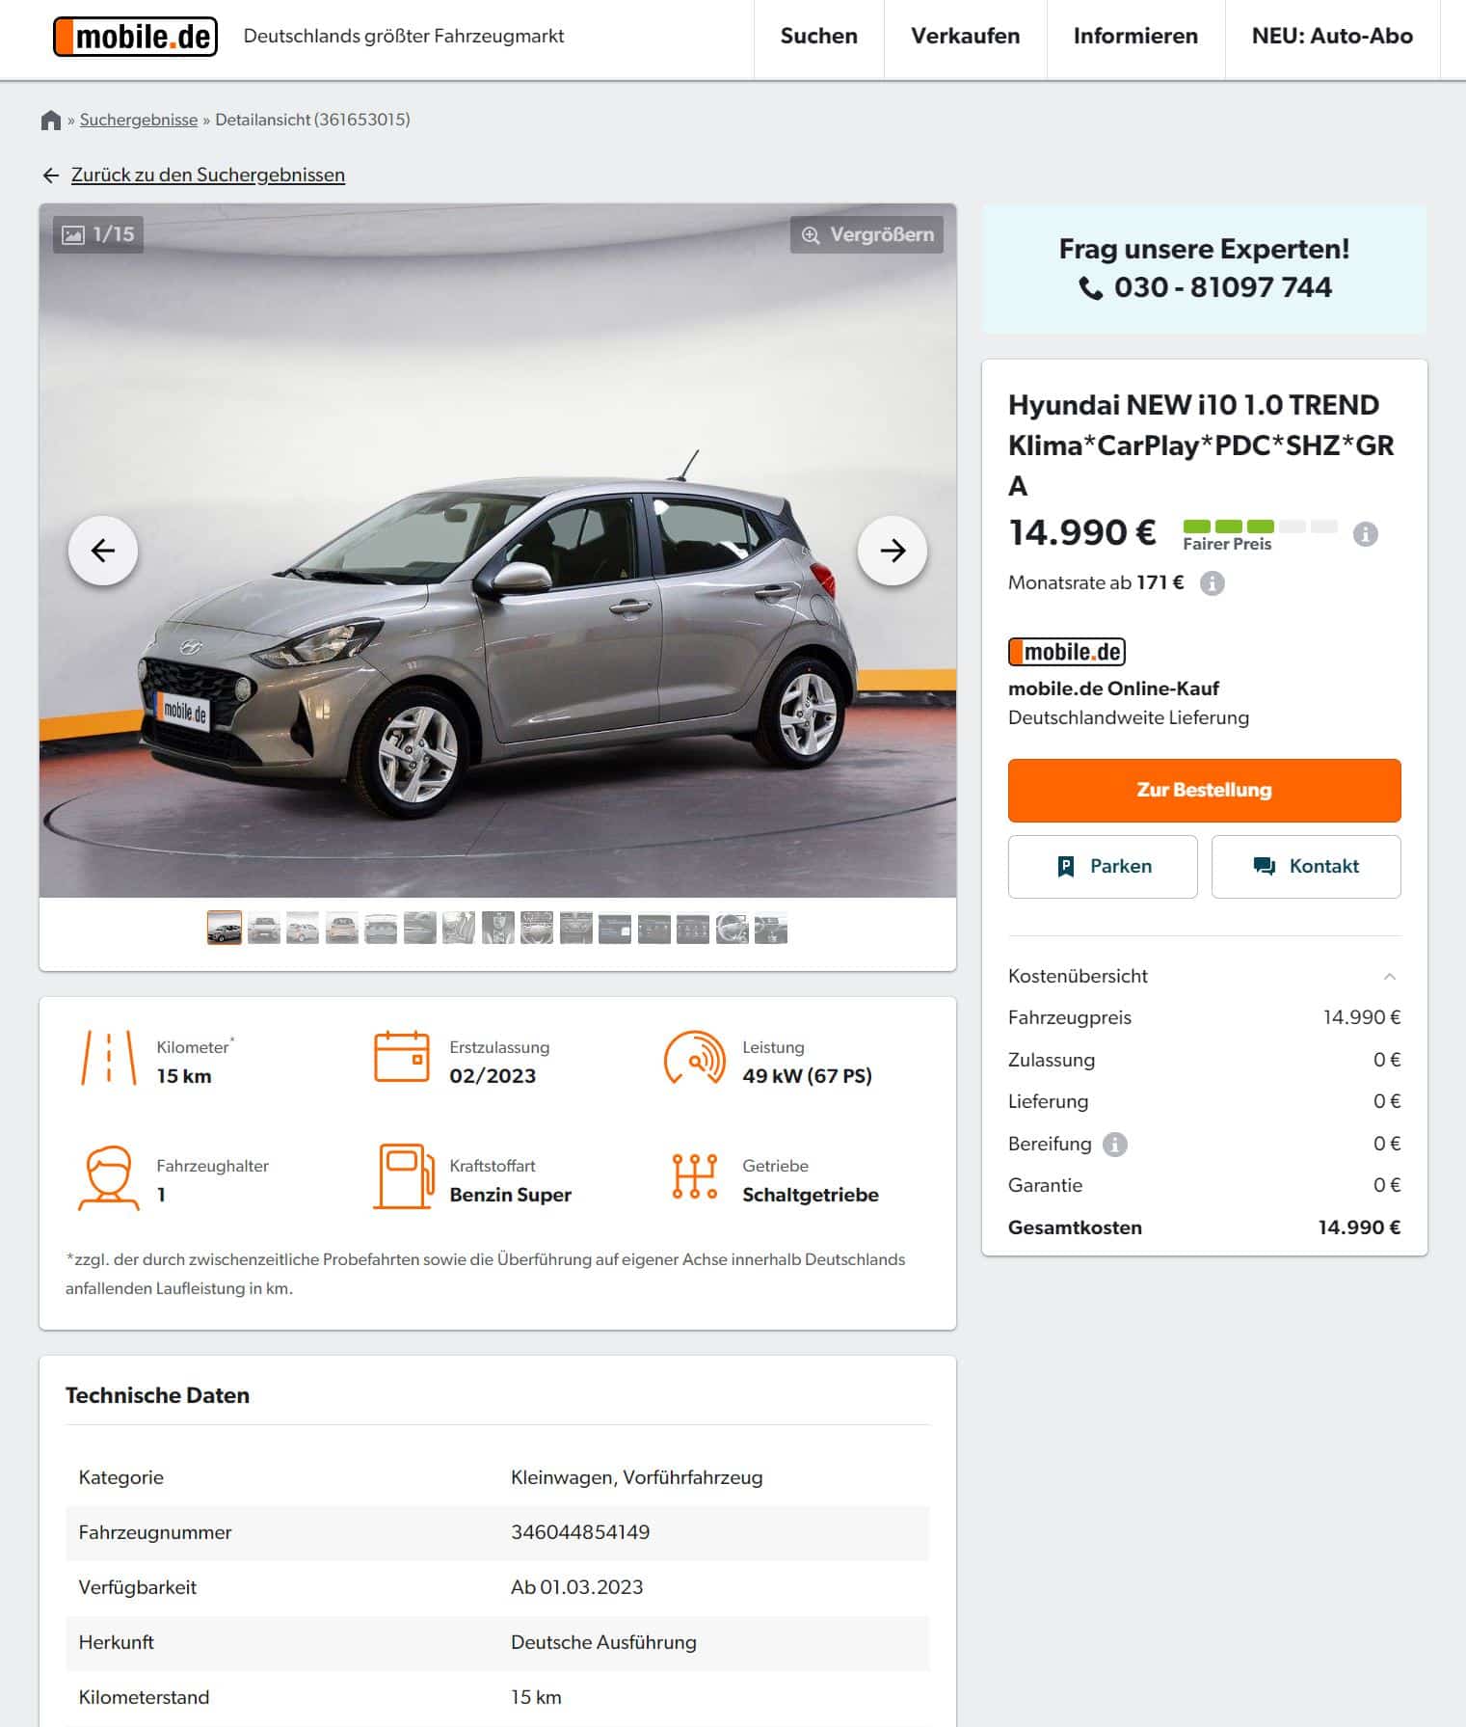Click the Fairer Preis info icon
The image size is (1466, 1727).
pyautogui.click(x=1365, y=534)
